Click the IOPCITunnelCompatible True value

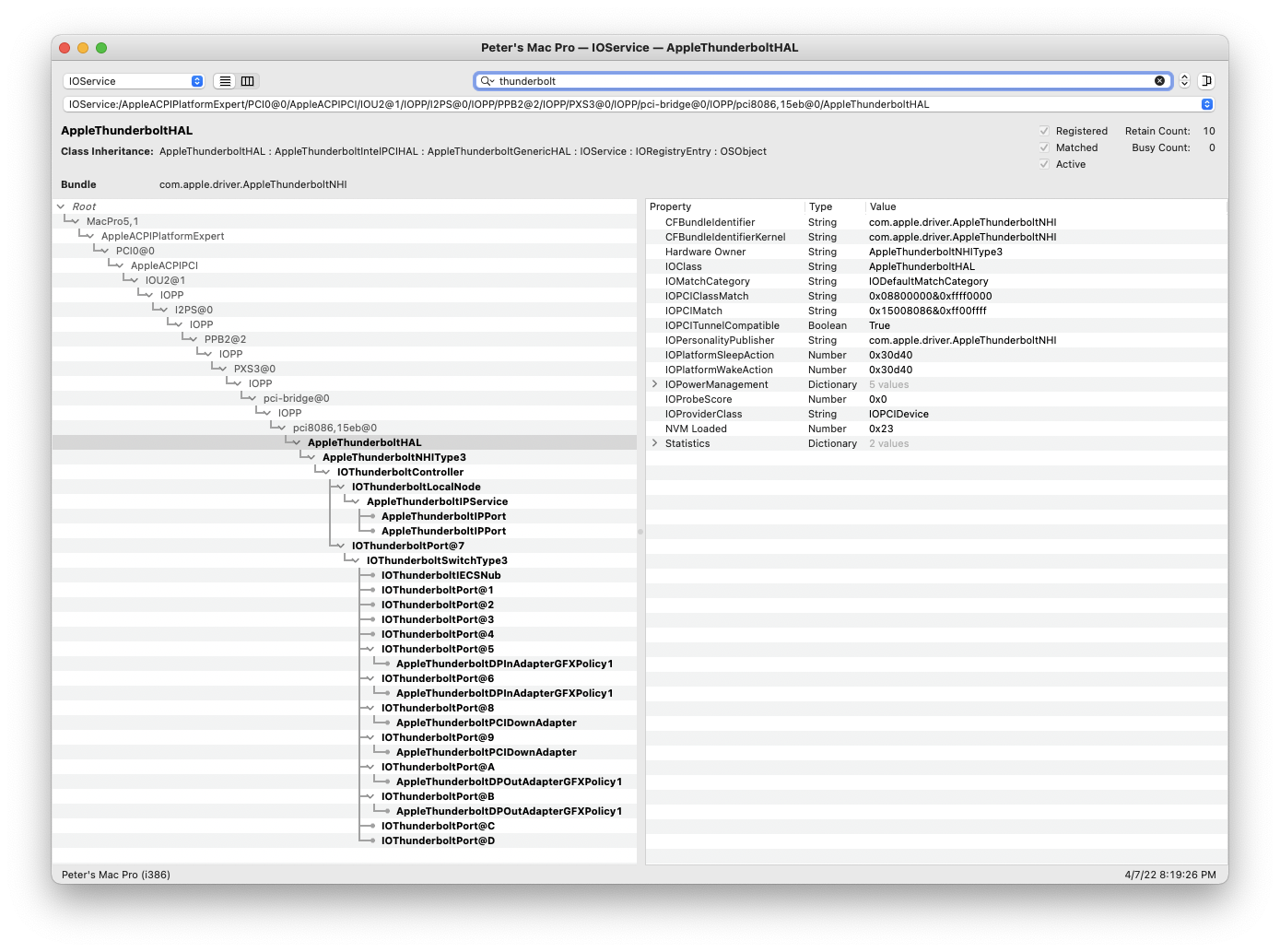pos(879,325)
